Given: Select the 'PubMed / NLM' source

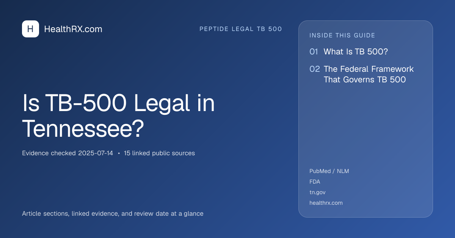Looking at the screenshot, I should [329, 171].
